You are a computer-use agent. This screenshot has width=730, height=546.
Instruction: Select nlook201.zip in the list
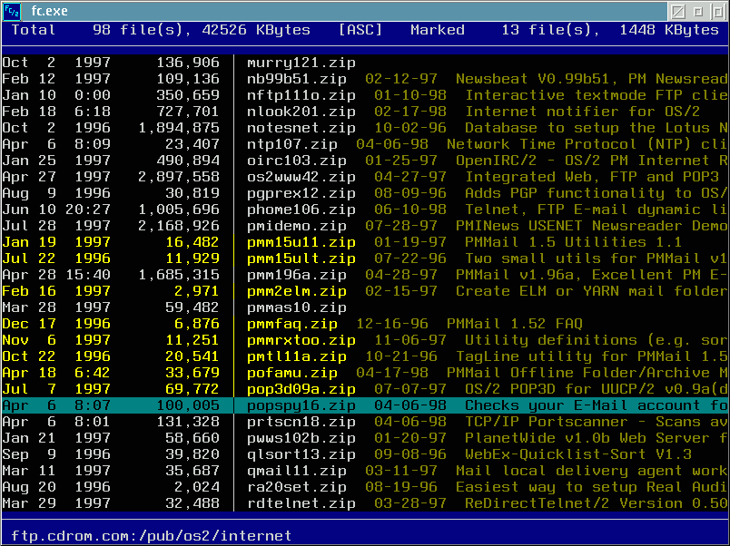click(301, 112)
